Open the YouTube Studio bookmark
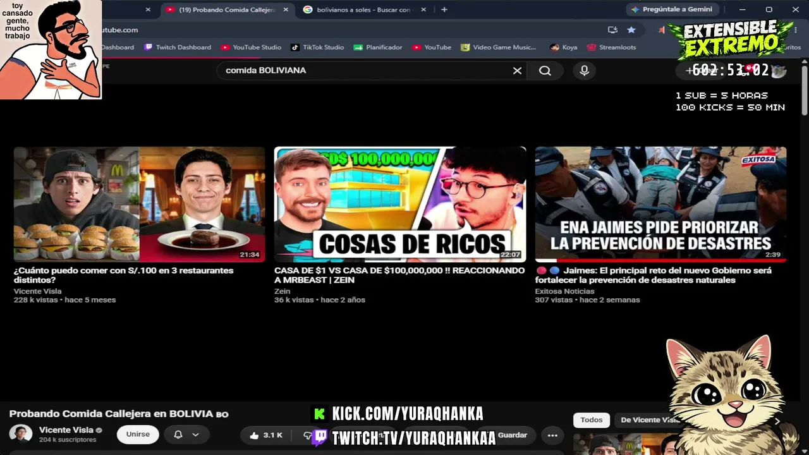Screen dimensions: 809x455 (x=251, y=47)
